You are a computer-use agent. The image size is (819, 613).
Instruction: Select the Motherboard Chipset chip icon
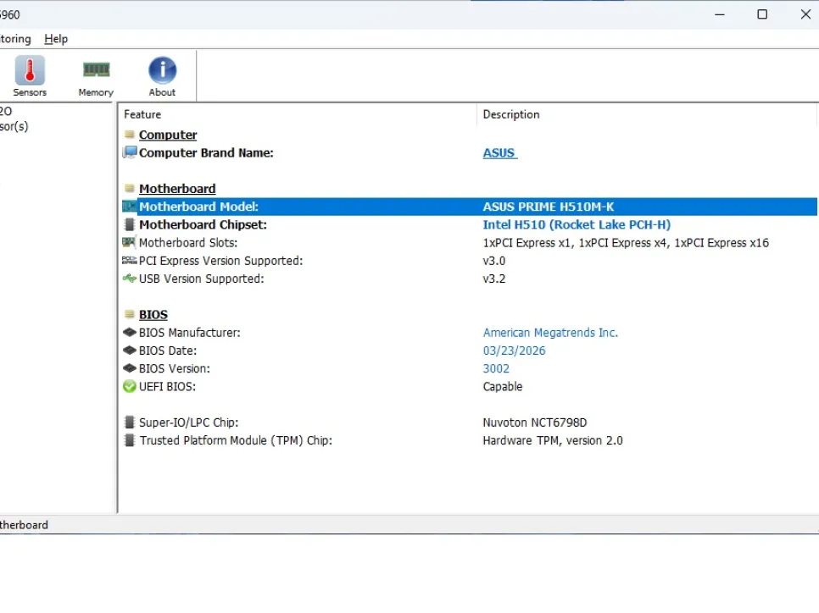[130, 224]
